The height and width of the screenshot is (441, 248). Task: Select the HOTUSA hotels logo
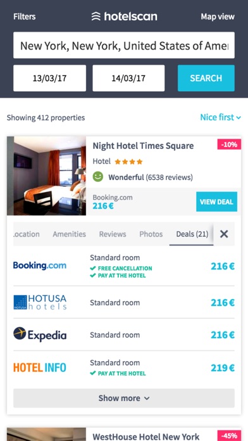pyautogui.click(x=40, y=302)
